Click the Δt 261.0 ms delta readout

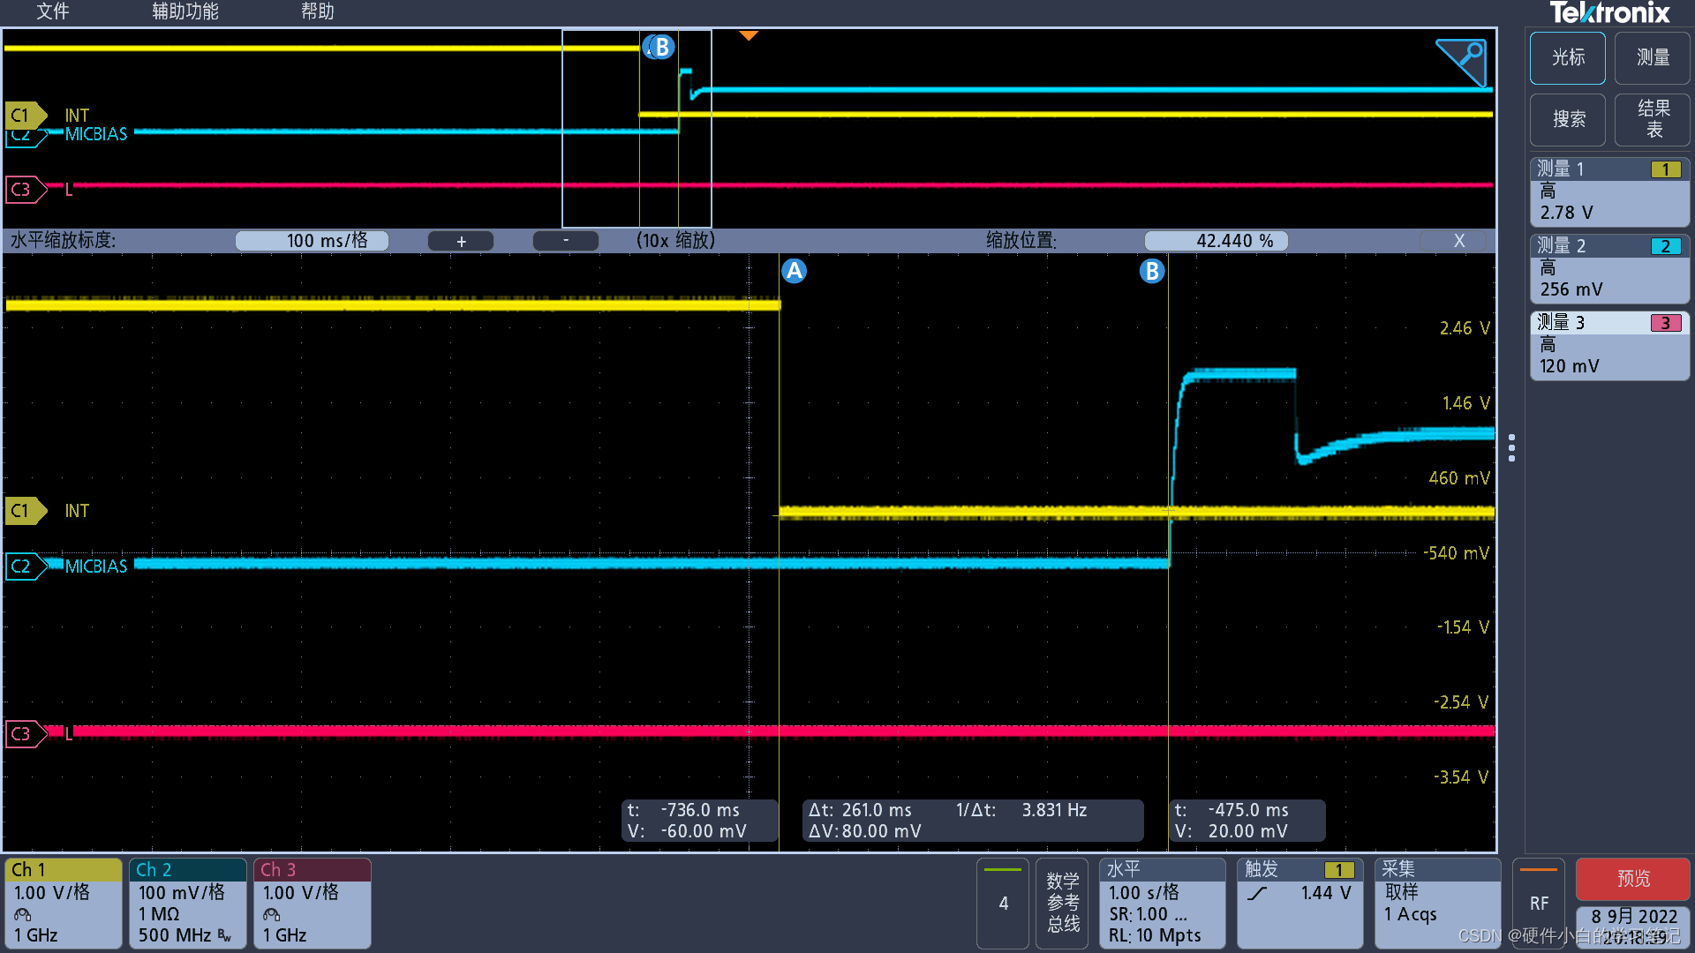coord(974,821)
